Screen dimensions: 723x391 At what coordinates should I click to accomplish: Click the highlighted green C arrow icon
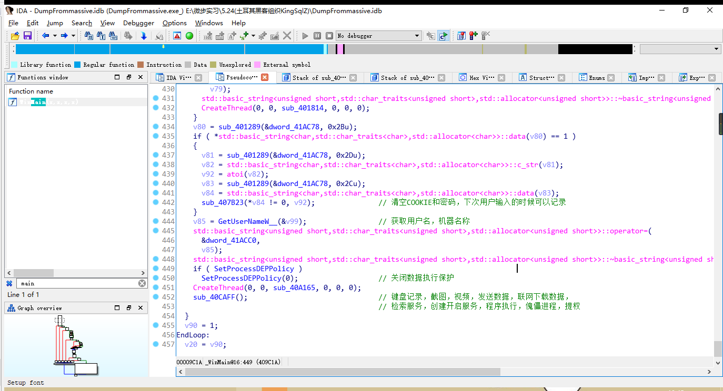(x=443, y=36)
